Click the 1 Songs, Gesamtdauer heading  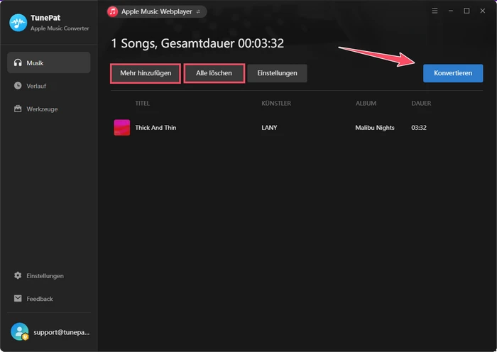[x=197, y=43]
